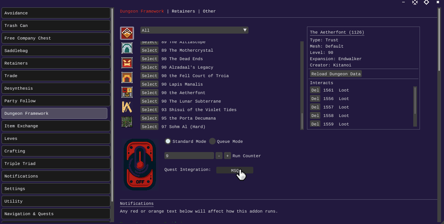Open the Retainers tab at top
444x224 pixels.
[x=183, y=11]
